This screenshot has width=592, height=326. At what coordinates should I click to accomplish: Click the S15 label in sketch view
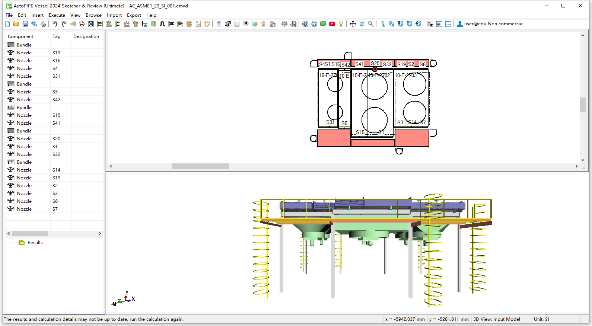point(360,132)
